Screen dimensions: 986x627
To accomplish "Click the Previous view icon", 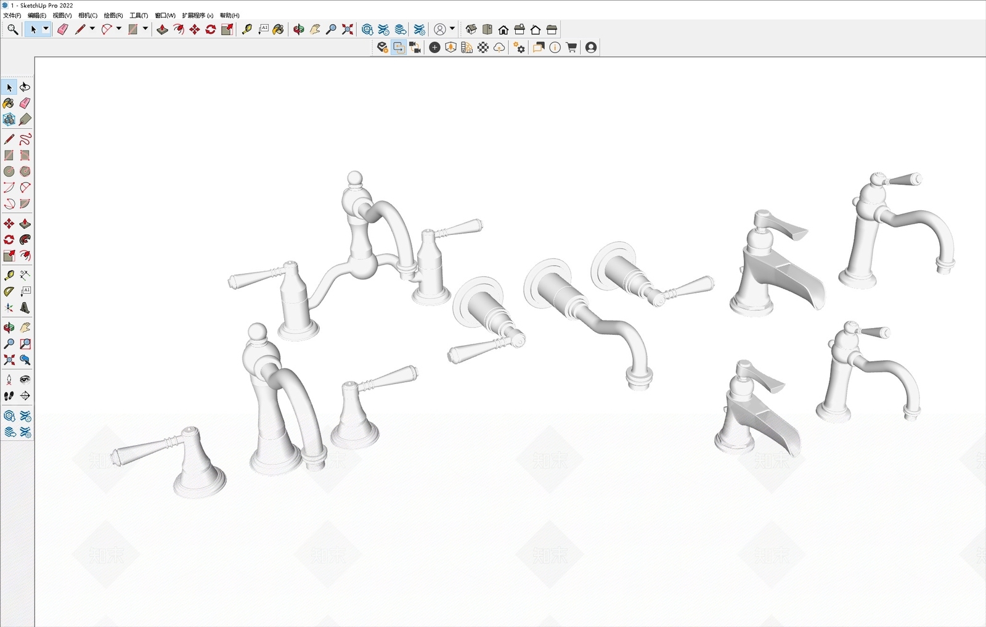I will click(x=25, y=359).
